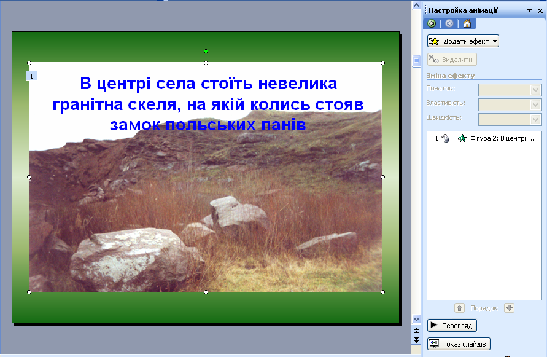547x357 pixels.
Task: Click the animation order tag 1 on slide
Action: click(32, 76)
